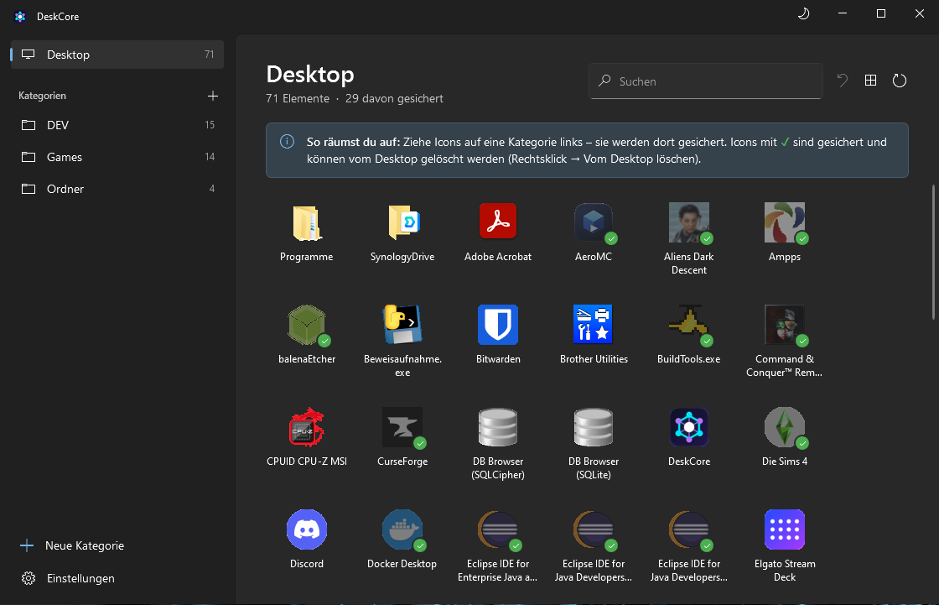
Task: Select the Die Sims 4 icon
Action: click(785, 427)
